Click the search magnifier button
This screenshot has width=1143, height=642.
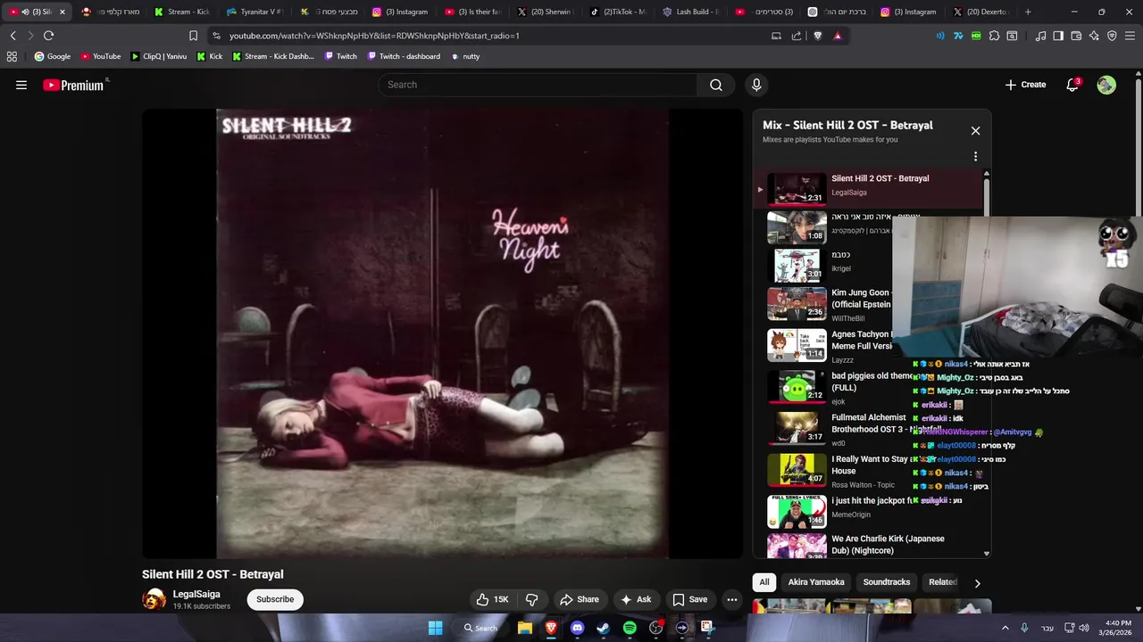(716, 85)
